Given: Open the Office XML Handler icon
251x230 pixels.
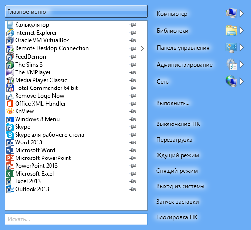Looking at the screenshot, I should (10, 104).
